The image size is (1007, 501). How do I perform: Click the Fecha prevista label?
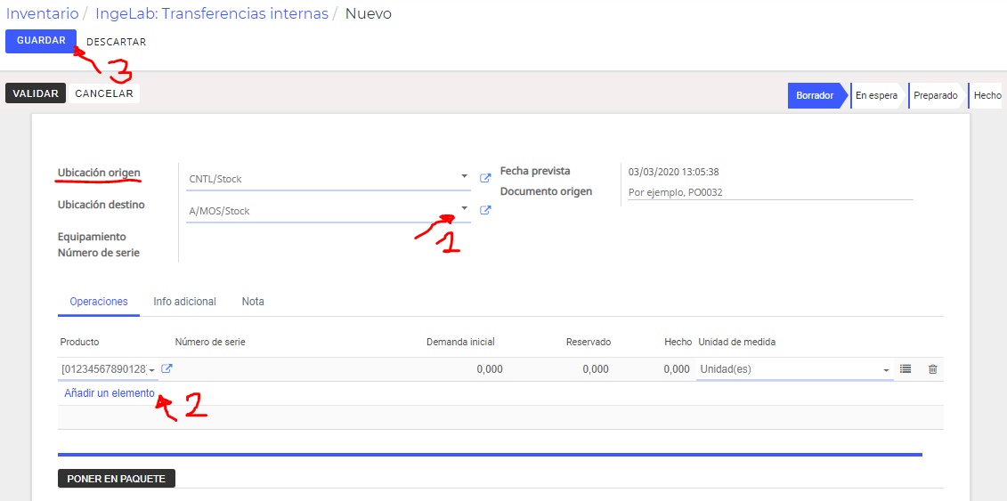pos(535,171)
